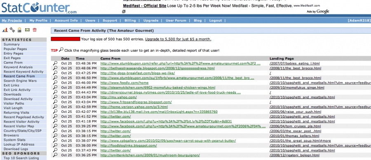
Task: Go to Account Info page
Action: [66, 21]
